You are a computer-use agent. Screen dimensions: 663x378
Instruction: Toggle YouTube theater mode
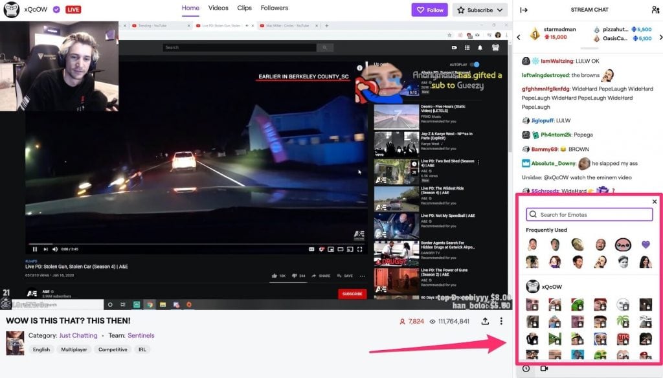341,249
